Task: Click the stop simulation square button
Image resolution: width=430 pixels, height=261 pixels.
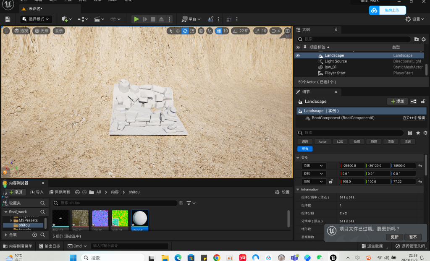Action: pos(153,19)
